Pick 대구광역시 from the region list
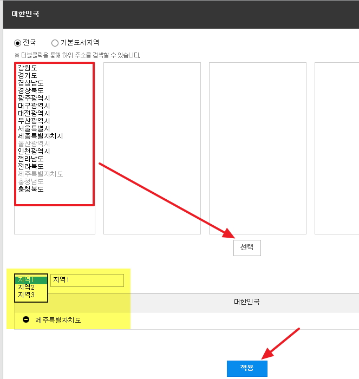The width and height of the screenshot is (359, 379). 34,106
